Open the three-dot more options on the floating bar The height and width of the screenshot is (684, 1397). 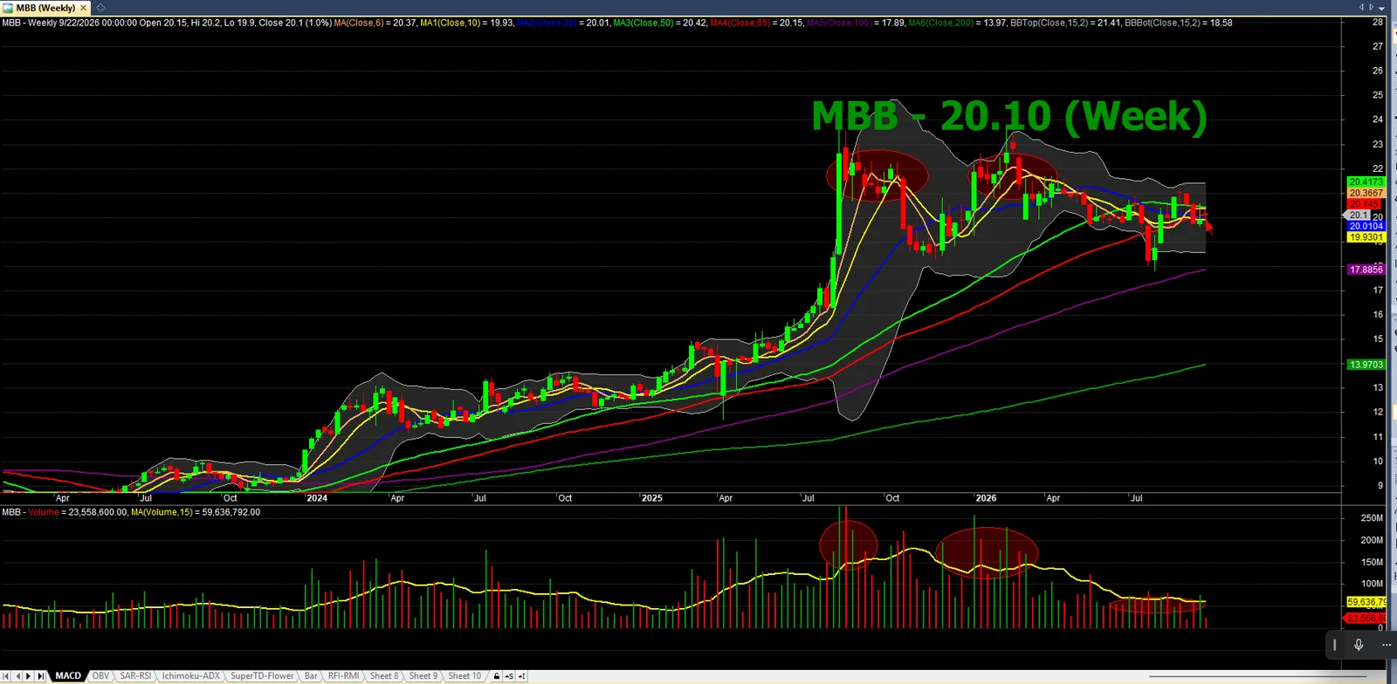pyautogui.click(x=1386, y=645)
